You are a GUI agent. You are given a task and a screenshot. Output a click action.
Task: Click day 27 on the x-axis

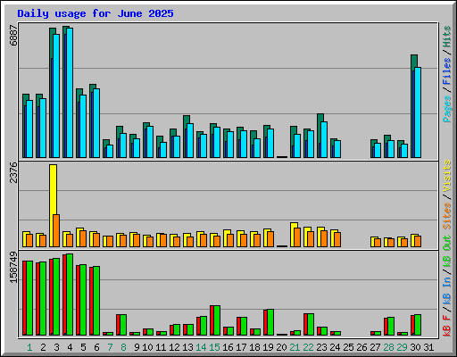point(375,347)
